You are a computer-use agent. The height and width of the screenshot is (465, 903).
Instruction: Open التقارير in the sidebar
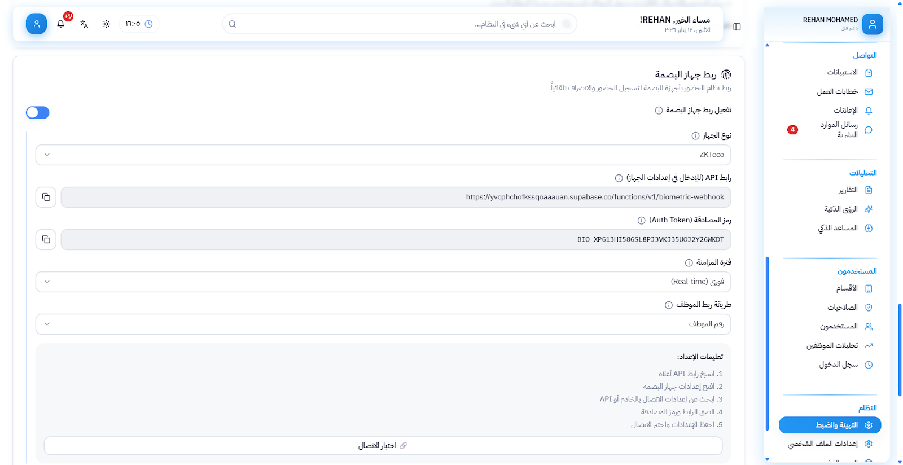(x=848, y=190)
